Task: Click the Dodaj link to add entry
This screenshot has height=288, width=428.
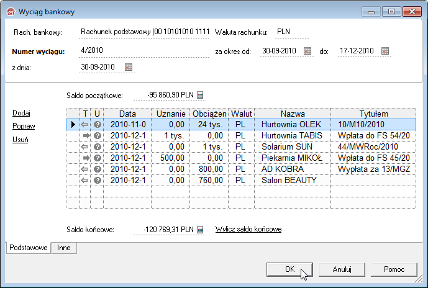Action: pos(22,113)
